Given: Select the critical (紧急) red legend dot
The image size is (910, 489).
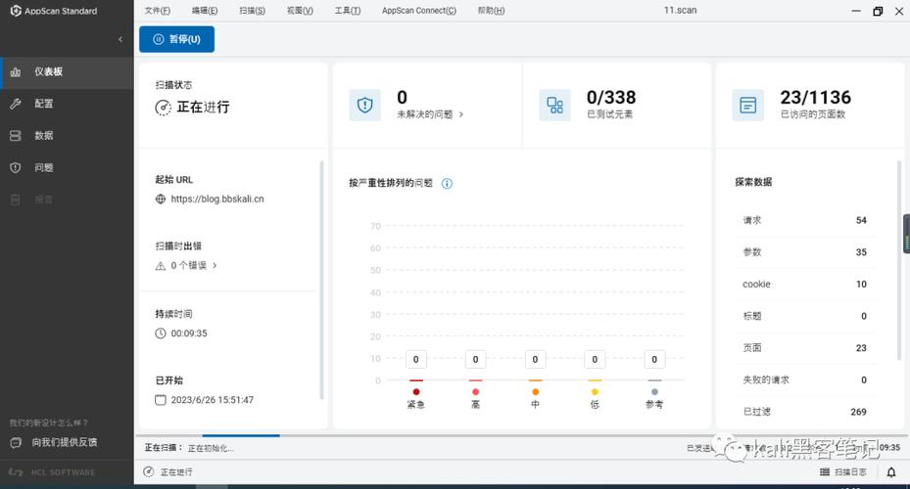Looking at the screenshot, I should coord(416,392).
